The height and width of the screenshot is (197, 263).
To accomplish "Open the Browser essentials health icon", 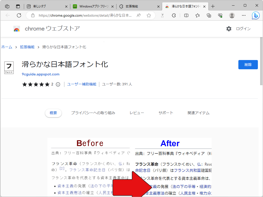I will [x=220, y=15].
